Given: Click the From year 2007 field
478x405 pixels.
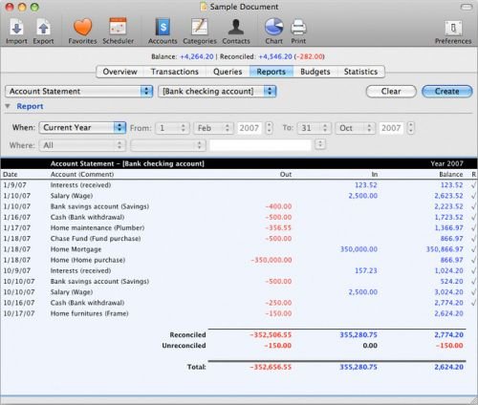Looking at the screenshot, I should point(250,128).
